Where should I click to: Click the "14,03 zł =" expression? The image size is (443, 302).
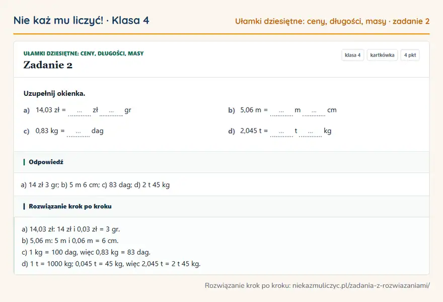[x=51, y=110]
